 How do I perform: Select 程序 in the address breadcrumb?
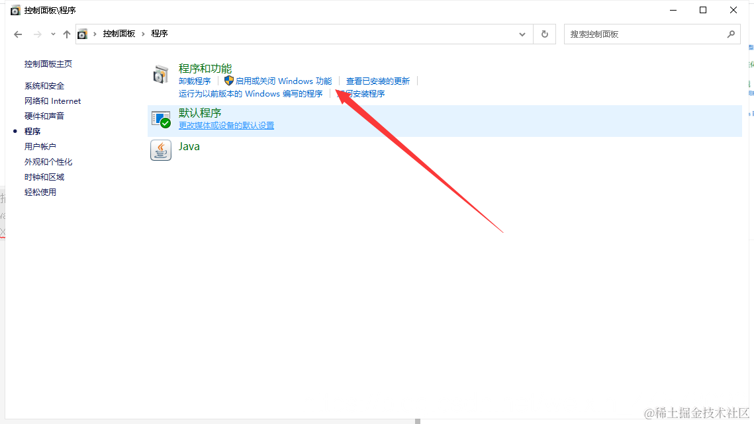coord(159,34)
